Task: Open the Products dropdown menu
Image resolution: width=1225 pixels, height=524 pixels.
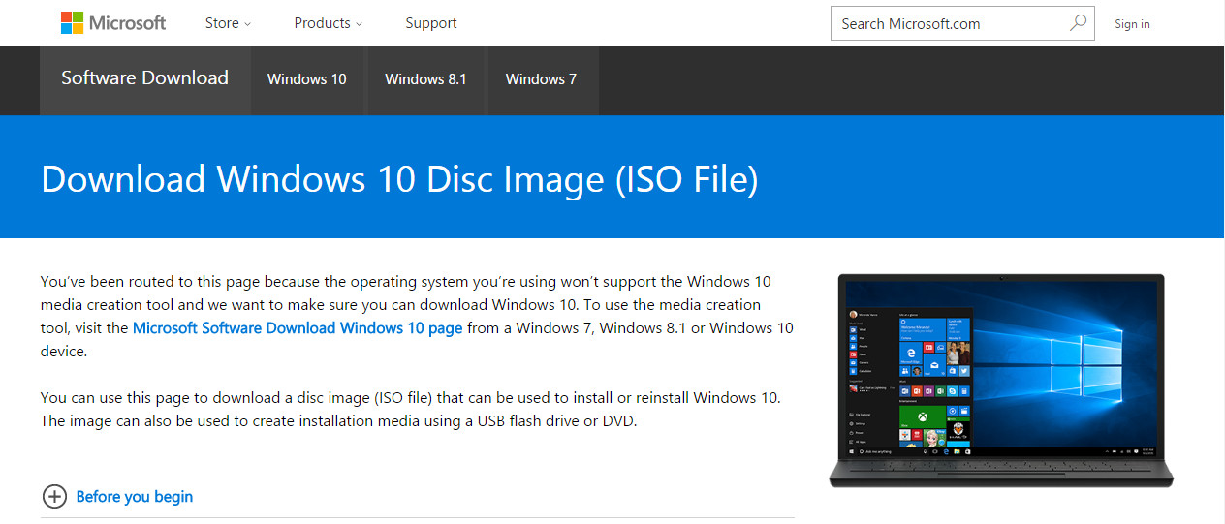Action: [329, 23]
